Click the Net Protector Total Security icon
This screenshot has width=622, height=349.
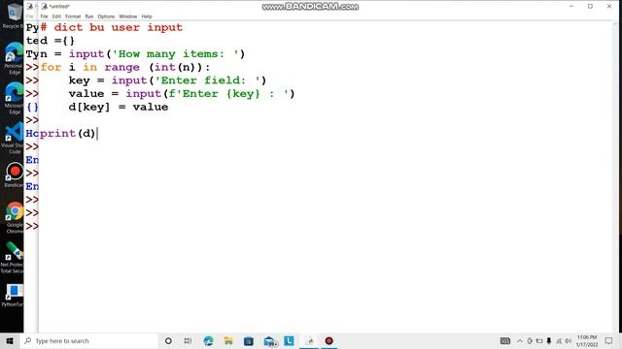point(13,257)
